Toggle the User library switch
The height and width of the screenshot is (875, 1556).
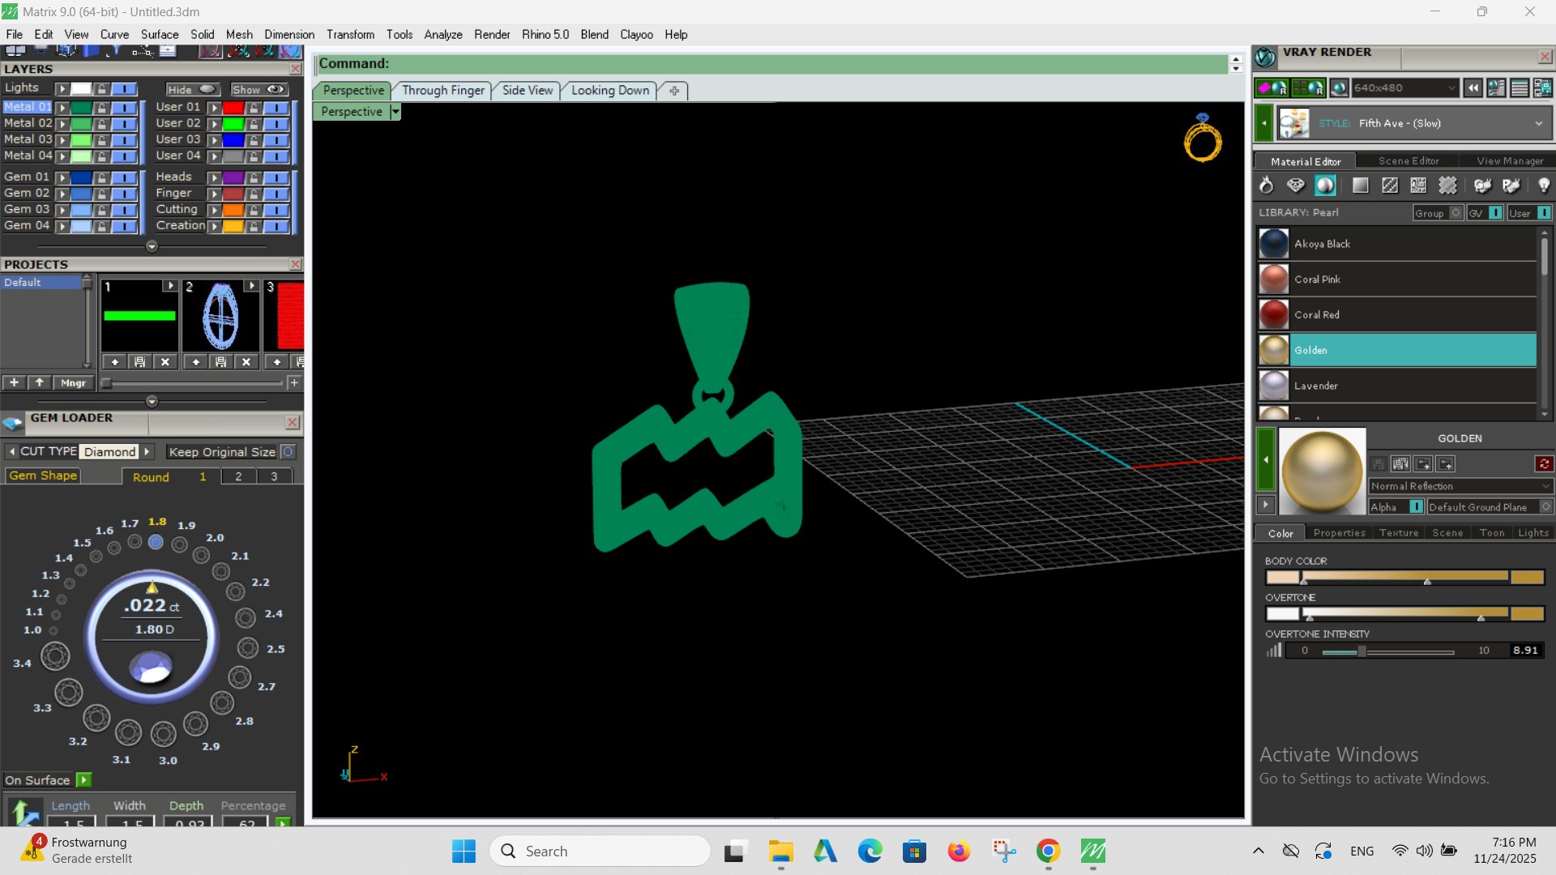tap(1544, 212)
